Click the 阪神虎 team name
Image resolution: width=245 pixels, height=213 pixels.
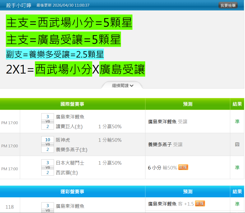tap(63, 140)
